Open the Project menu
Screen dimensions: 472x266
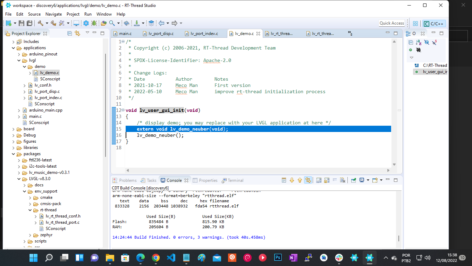pos(73,14)
